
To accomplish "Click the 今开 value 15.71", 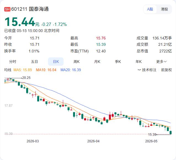I will [34, 38].
